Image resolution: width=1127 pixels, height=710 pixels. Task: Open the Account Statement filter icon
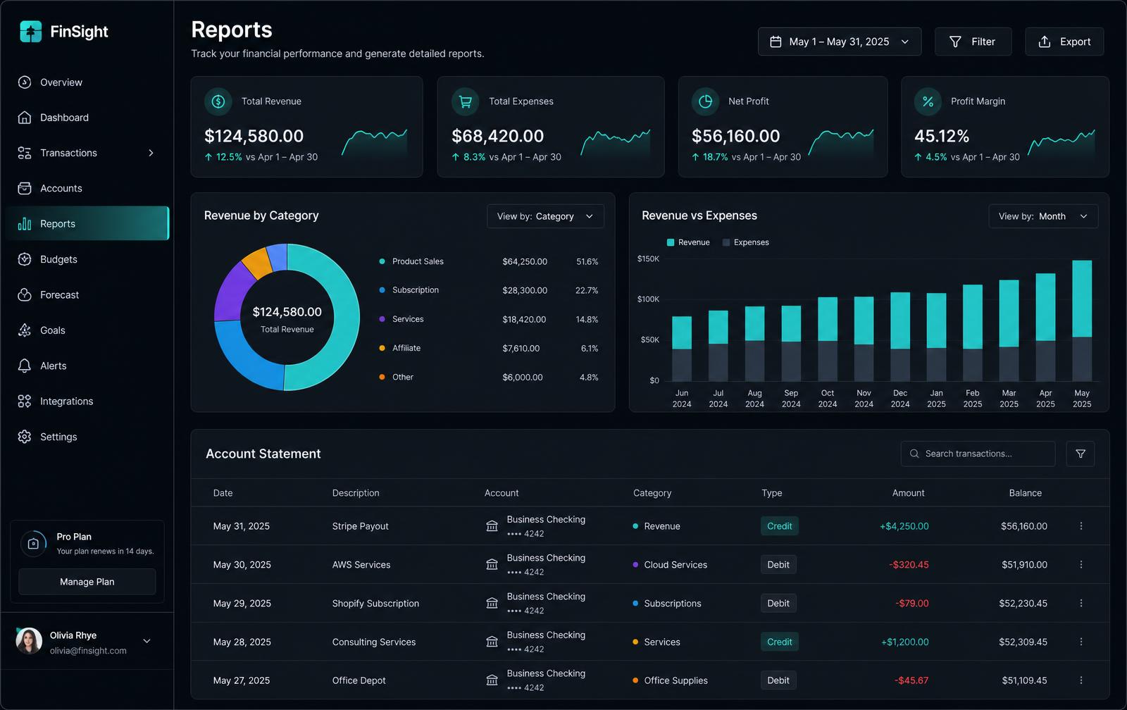(1080, 454)
